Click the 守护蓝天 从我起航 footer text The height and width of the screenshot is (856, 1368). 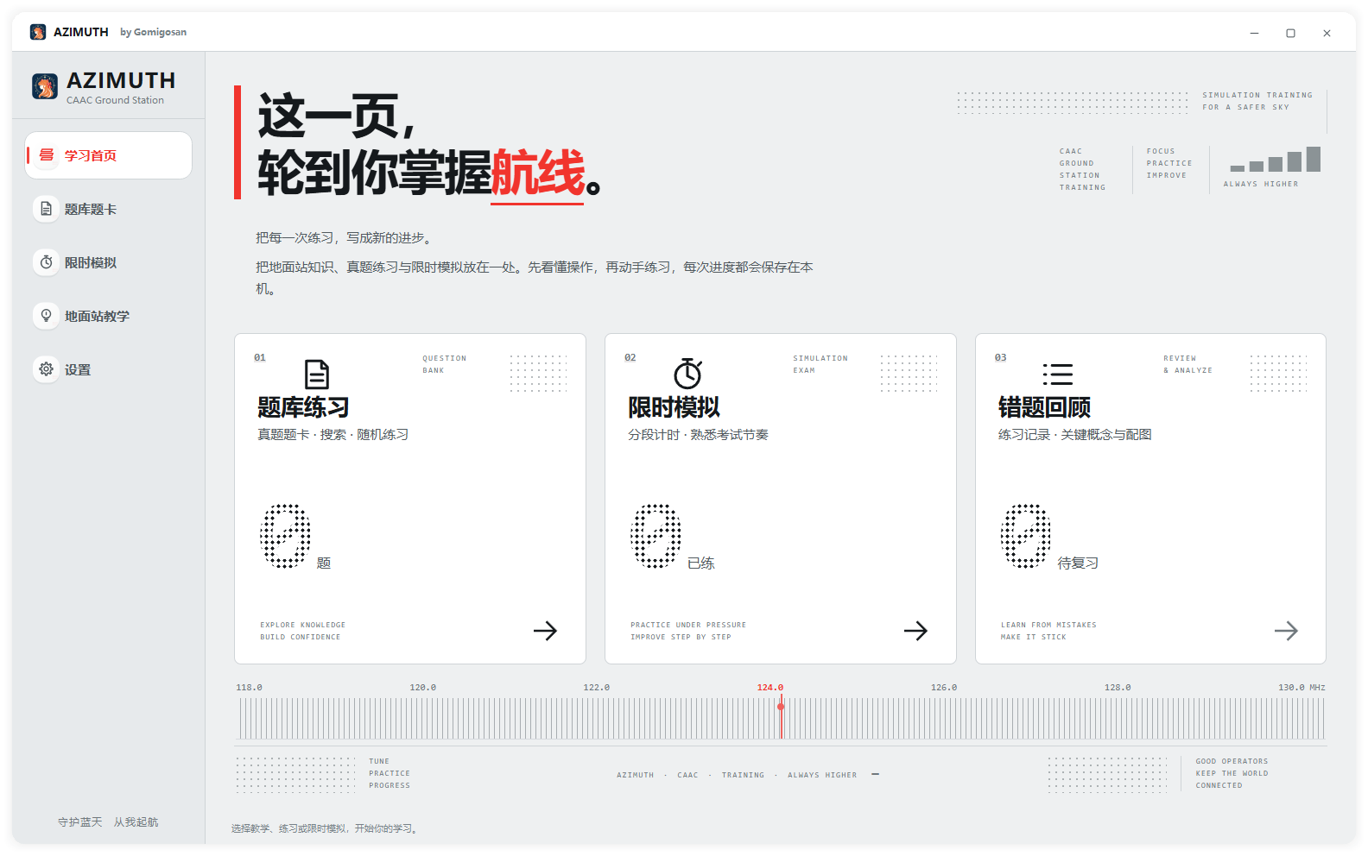(108, 822)
